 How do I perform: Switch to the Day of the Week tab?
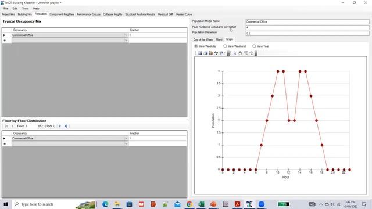[x=203, y=40]
